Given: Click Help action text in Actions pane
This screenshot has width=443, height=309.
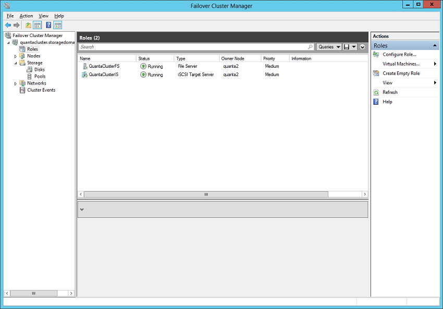Looking at the screenshot, I should point(387,102).
